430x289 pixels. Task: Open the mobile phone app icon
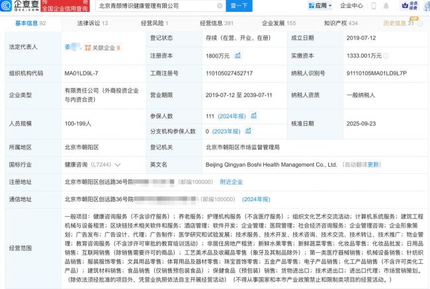[x=374, y=6]
